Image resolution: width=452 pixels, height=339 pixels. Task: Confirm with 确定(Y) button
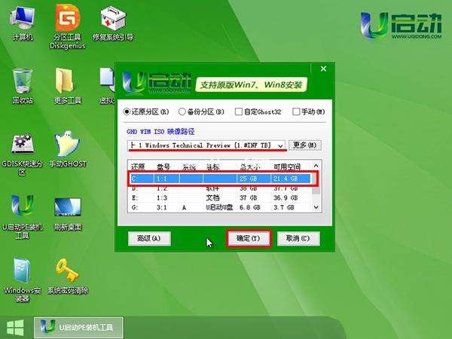click(249, 238)
